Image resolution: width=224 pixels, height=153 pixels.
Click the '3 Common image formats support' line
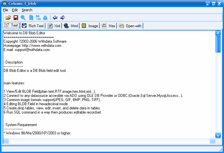point(52,100)
